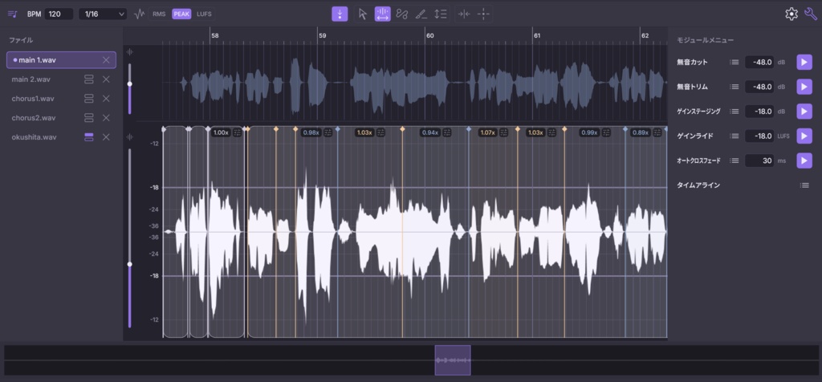Select the vertical line spacing tool
This screenshot has height=382, width=822.
pos(441,14)
